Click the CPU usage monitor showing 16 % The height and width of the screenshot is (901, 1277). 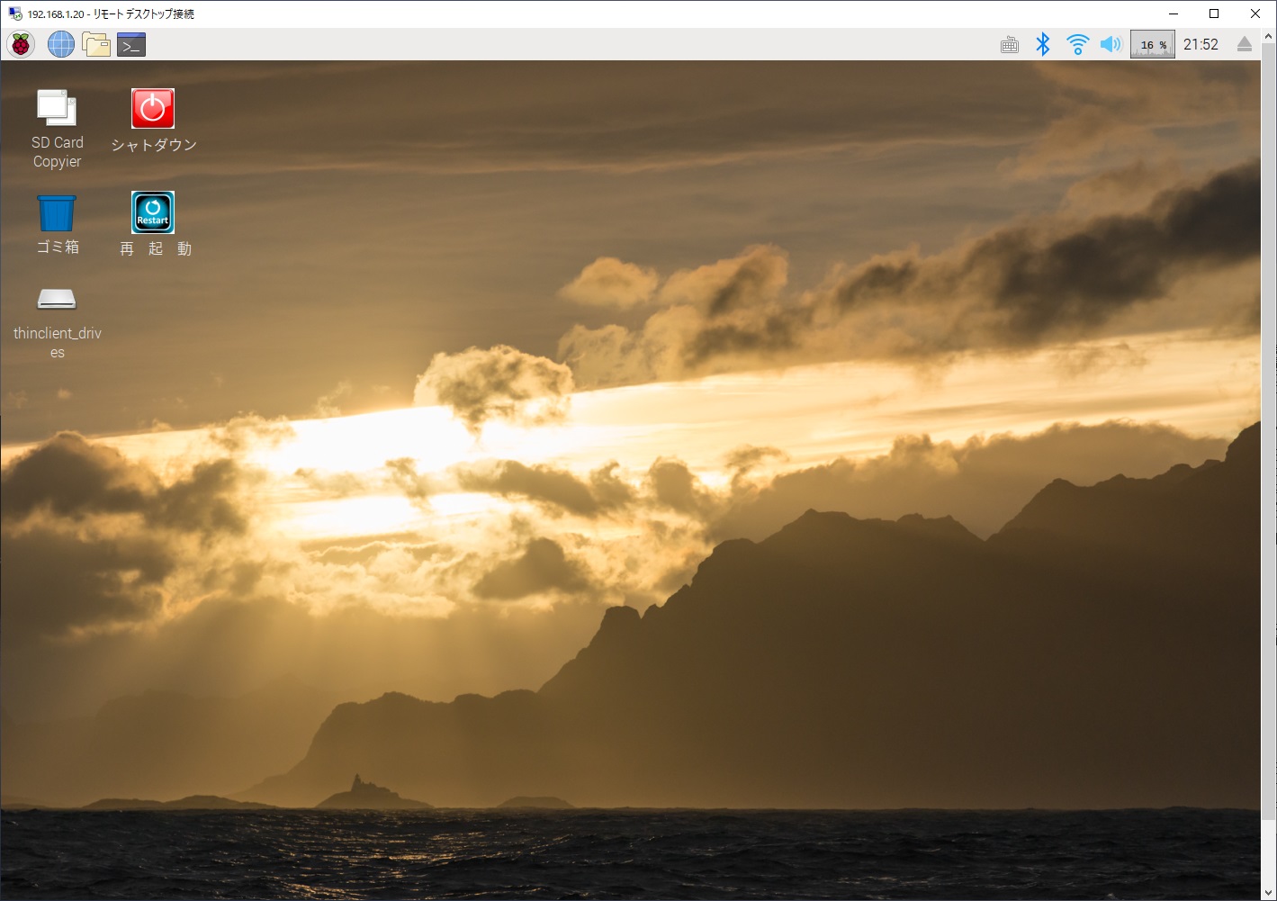[1152, 44]
